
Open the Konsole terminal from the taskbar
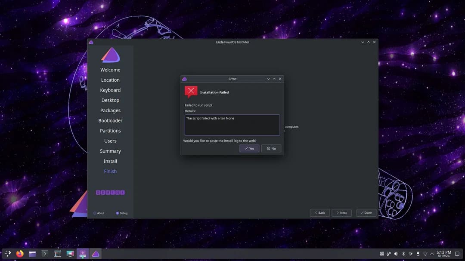(45, 253)
